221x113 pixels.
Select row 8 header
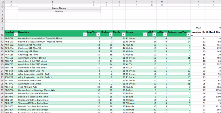[2, 28]
